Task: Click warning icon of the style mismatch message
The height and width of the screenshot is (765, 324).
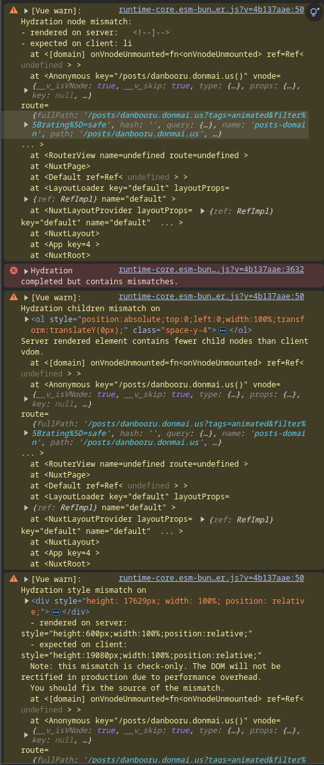Action: tap(13, 578)
